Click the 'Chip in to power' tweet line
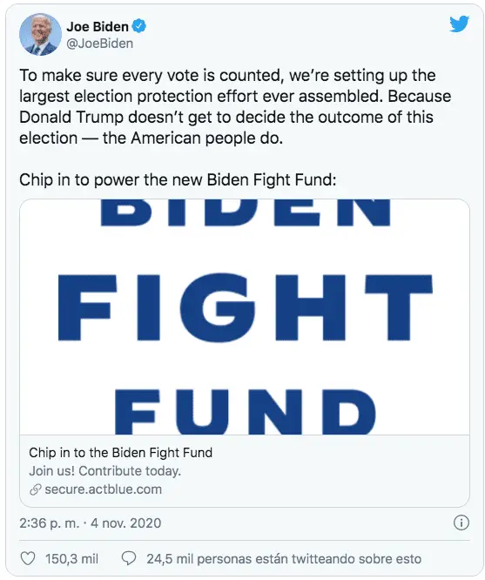 click(x=178, y=180)
